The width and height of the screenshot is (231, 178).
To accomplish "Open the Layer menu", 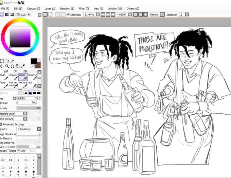I will tap(50, 9).
